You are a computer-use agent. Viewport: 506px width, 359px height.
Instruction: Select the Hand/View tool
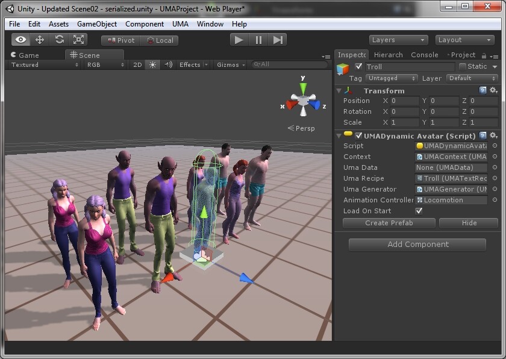click(21, 39)
